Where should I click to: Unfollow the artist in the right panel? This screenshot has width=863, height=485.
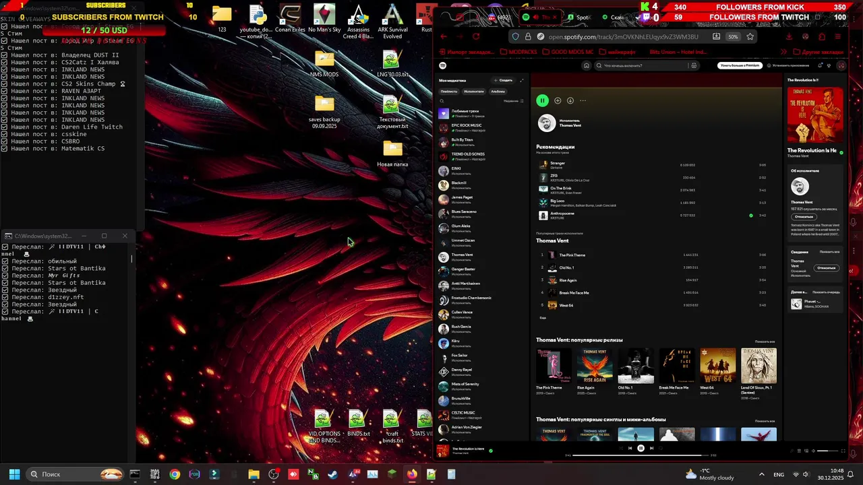point(804,217)
